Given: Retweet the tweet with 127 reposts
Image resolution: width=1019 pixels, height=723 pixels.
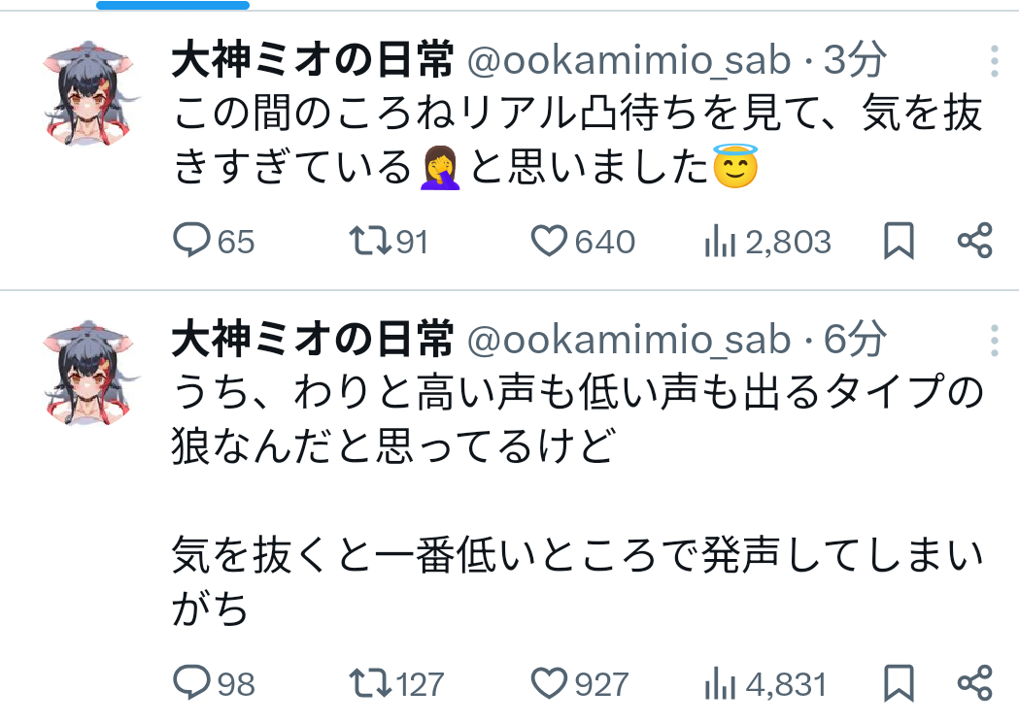Looking at the screenshot, I should click(x=368, y=684).
